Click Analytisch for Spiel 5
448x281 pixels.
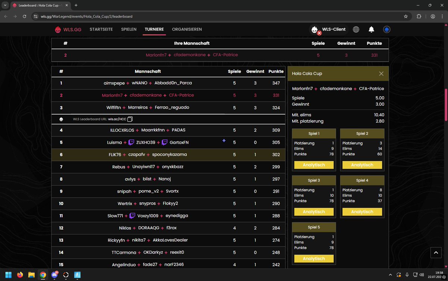314,259
